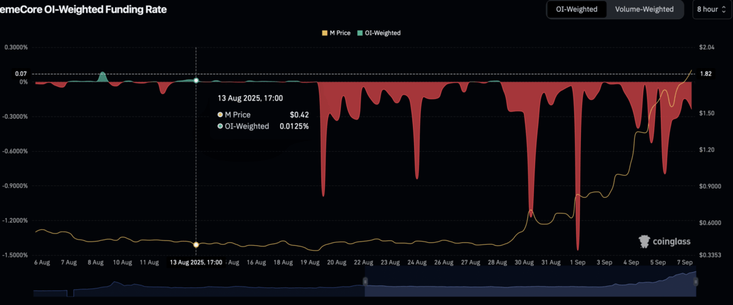
Task: Click the yellow M Price legend square
Action: [x=324, y=33]
